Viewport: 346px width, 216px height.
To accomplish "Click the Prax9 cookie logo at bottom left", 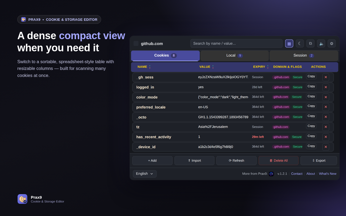I will (22, 199).
